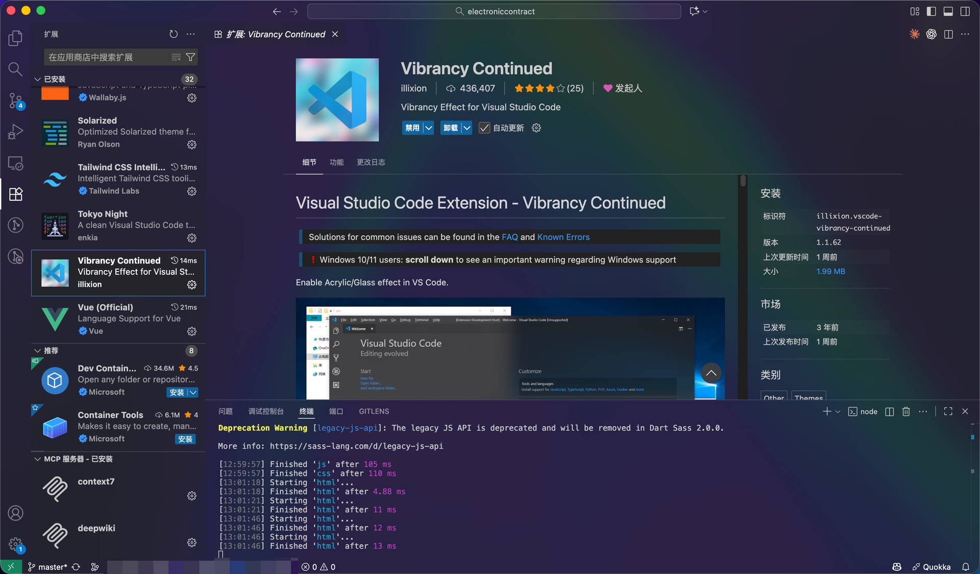Open the Search view in activity bar
The image size is (980, 574).
pos(15,69)
